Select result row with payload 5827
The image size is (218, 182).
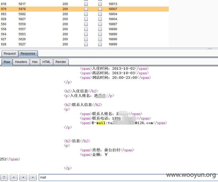(84, 19)
